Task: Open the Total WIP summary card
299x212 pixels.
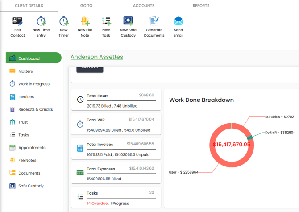Action: pos(116,124)
